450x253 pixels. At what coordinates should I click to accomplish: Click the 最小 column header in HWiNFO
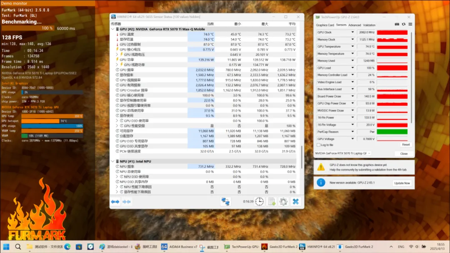237,24
